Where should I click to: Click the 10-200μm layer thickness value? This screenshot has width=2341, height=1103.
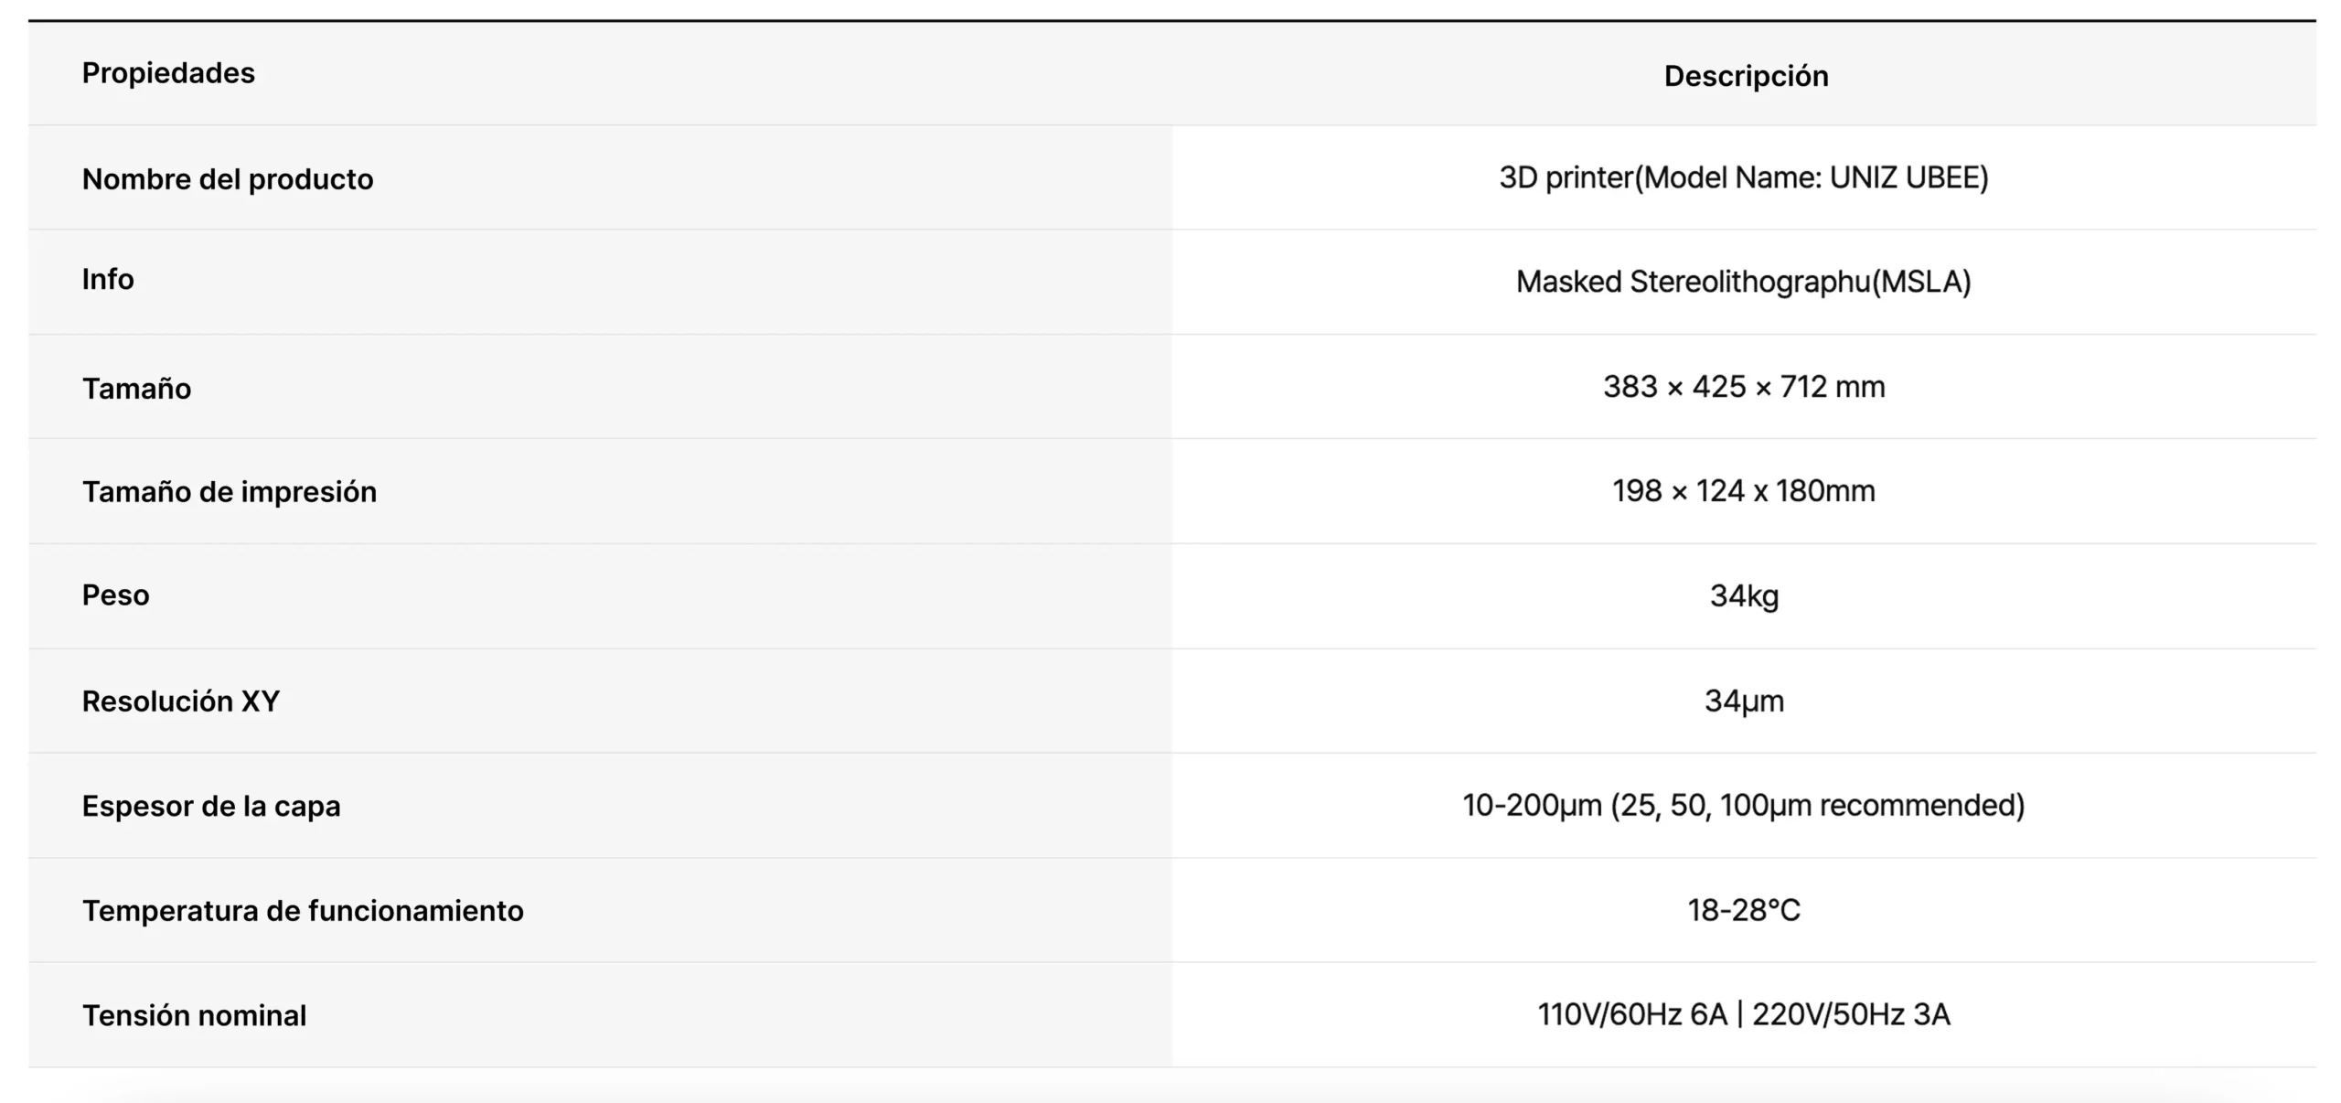(x=1743, y=806)
